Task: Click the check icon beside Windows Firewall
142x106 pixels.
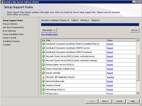Action: [43, 85]
